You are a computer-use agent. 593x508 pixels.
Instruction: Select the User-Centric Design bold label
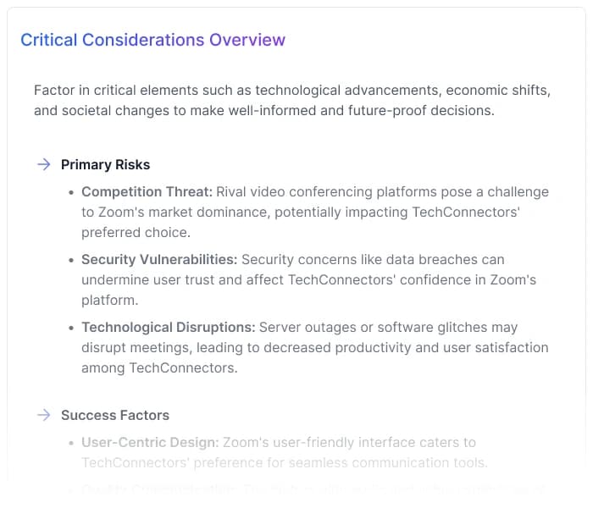150,442
